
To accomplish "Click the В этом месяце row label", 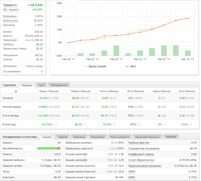I will coord(11,116).
